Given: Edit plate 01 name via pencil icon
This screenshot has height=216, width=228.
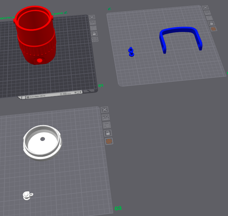Looking at the screenshot, I should (x=66, y=13).
